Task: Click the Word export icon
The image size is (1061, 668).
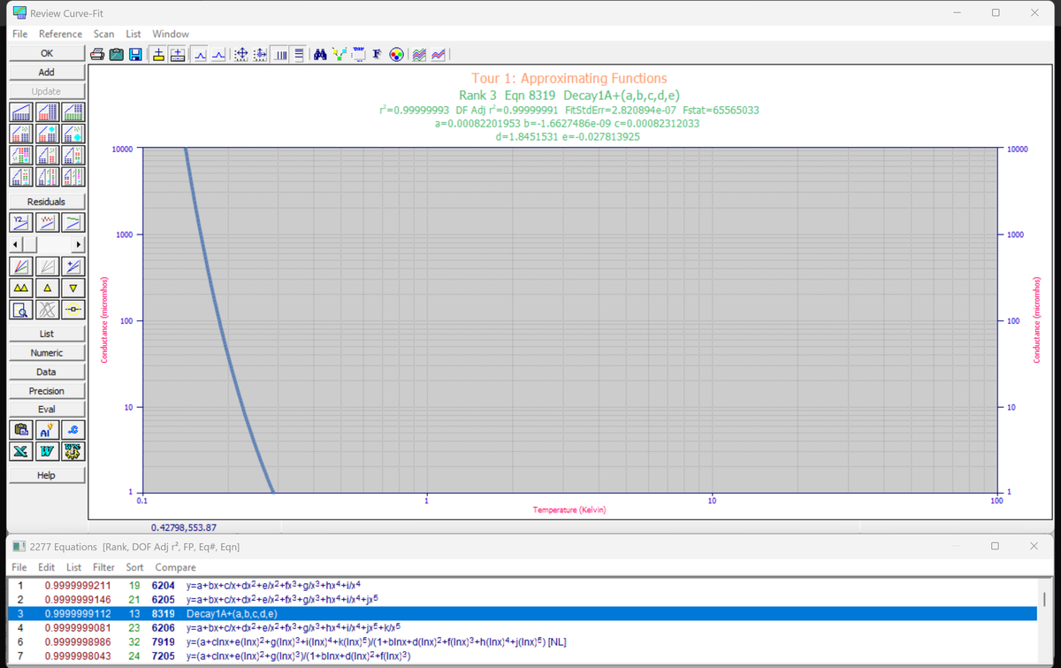Action: [x=47, y=449]
